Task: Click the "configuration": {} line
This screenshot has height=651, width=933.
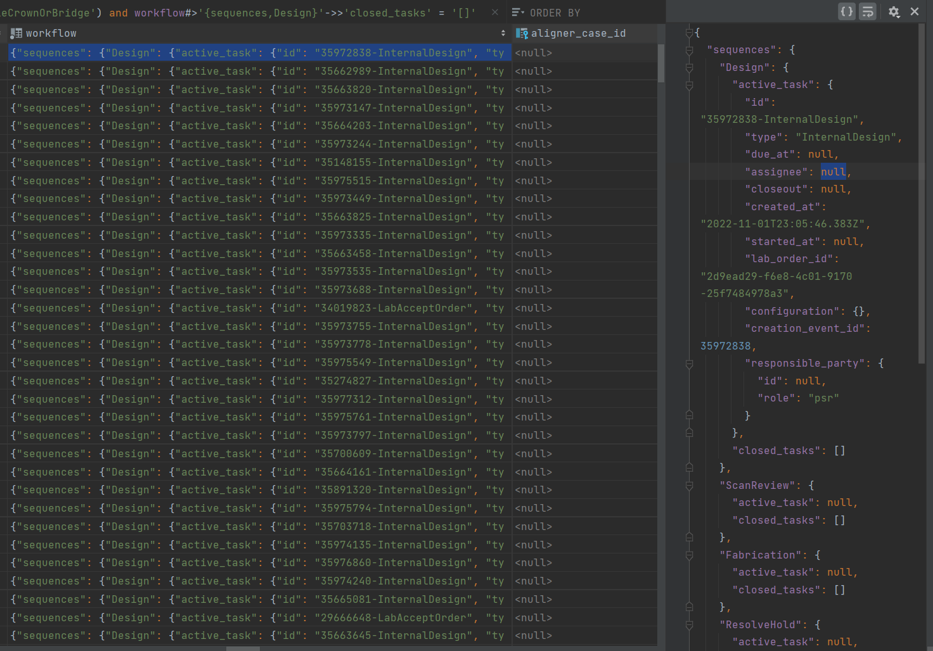Action: 808,312
